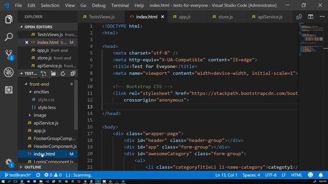
Task: Click the explorer tree vertical scrollbar
Action: (x=76, y=104)
